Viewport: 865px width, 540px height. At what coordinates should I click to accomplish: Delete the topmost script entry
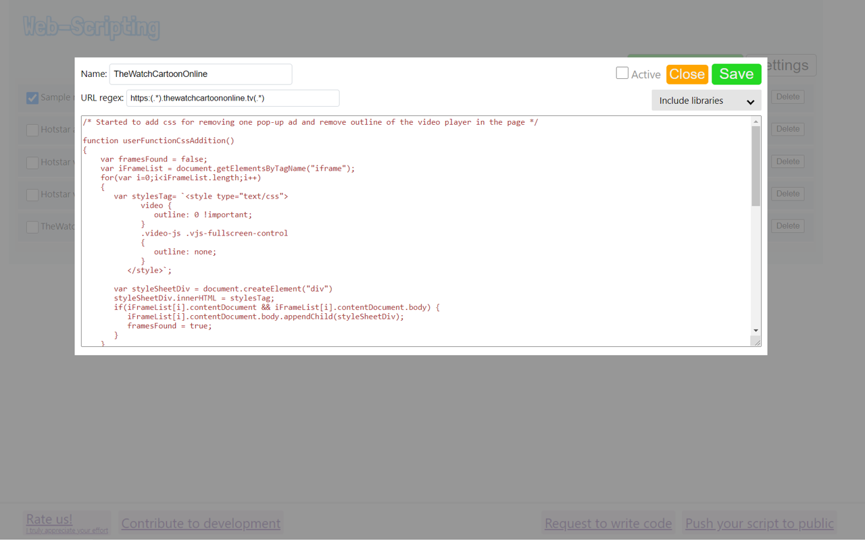787,97
